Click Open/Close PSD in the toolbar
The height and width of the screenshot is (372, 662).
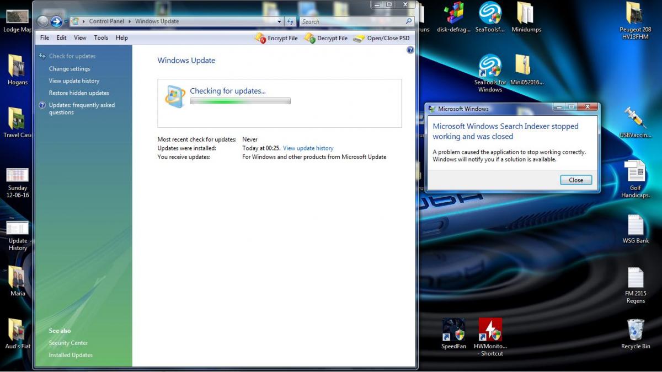[382, 38]
